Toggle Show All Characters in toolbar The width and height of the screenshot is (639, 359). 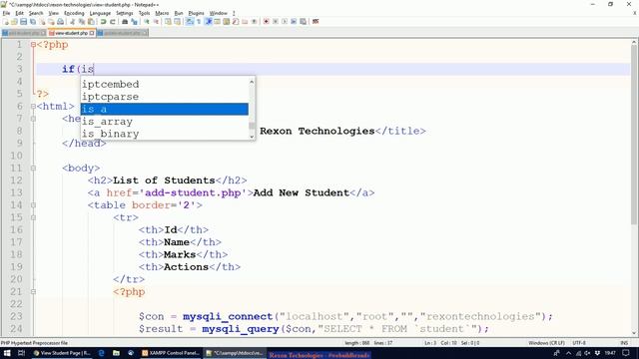199,22
